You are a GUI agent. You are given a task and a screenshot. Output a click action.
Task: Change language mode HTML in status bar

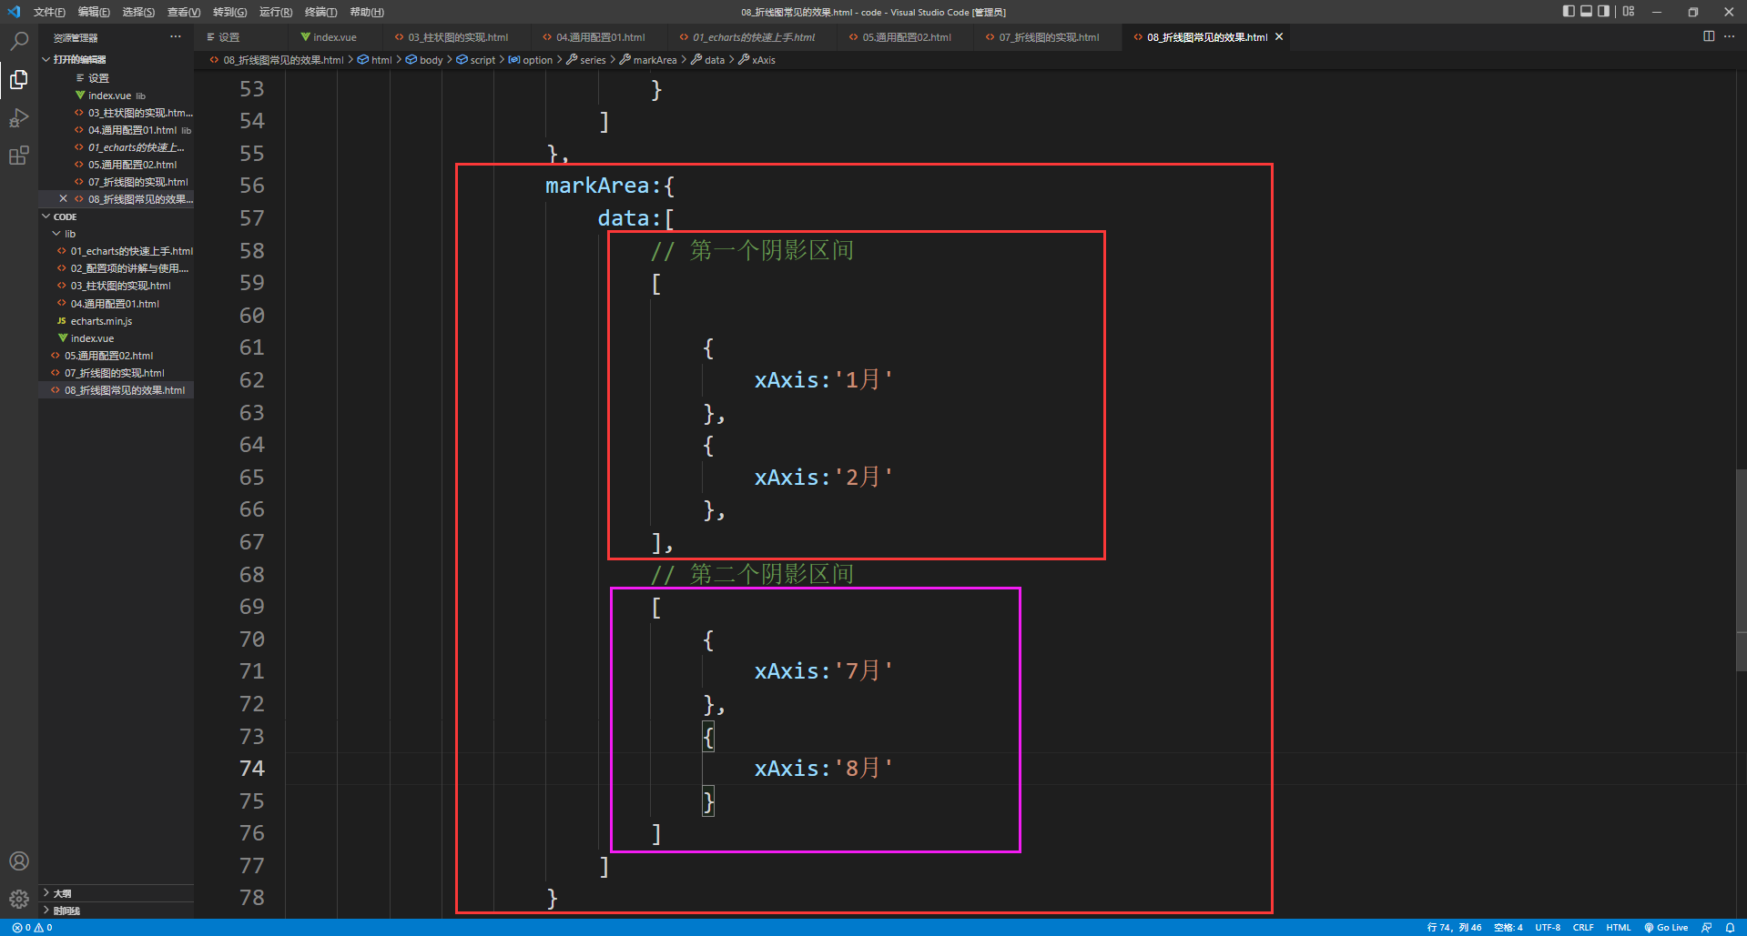tap(1618, 928)
